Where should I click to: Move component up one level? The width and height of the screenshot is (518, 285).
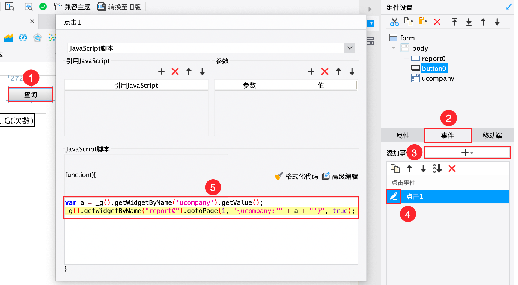(483, 22)
